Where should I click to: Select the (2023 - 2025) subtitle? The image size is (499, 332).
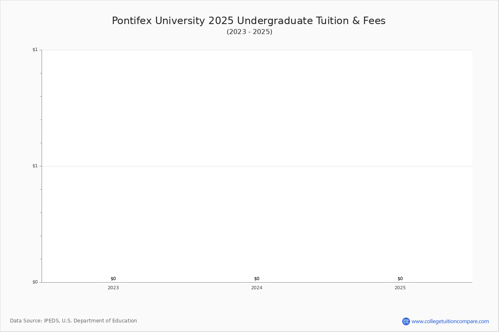[249, 32]
